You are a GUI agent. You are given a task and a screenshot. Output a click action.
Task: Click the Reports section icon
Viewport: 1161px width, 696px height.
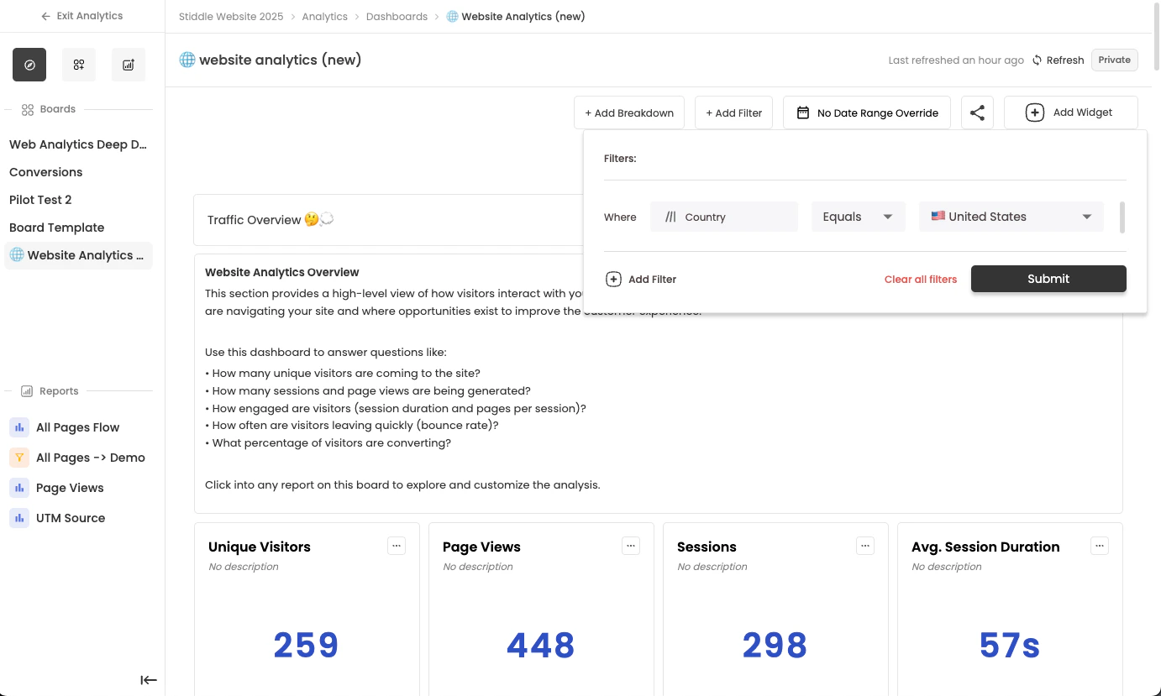pos(27,391)
